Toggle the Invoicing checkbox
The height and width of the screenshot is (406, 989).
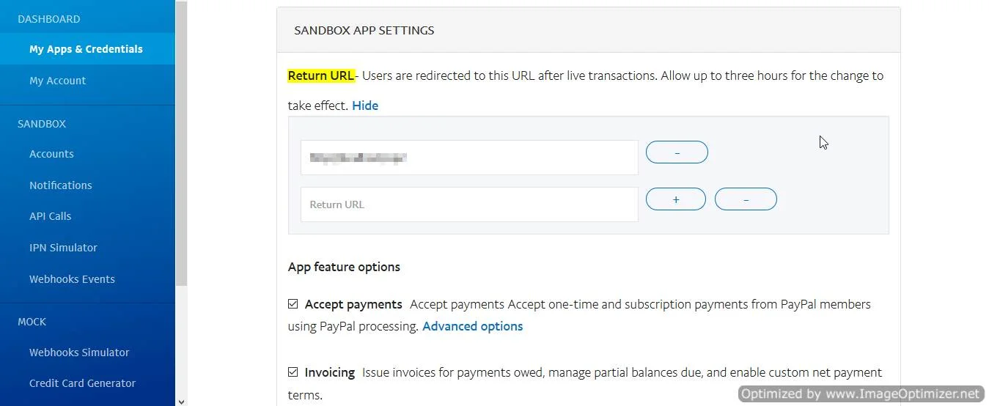293,372
